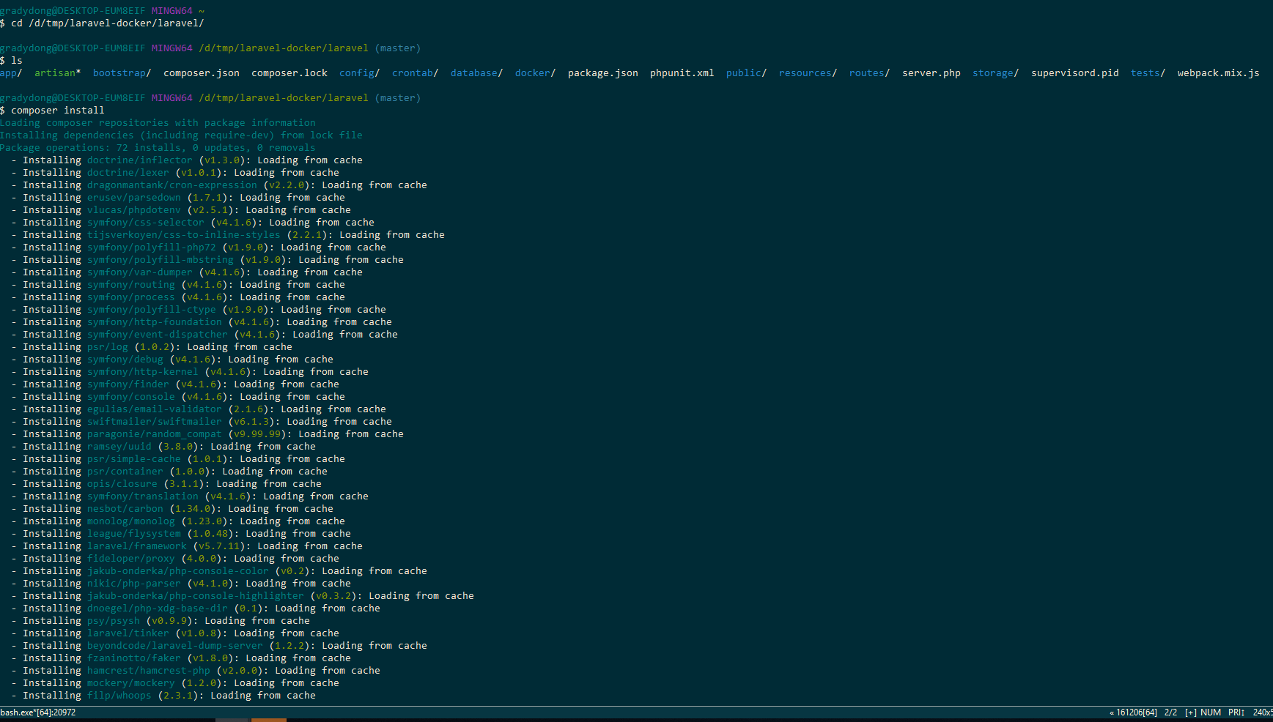Click the 'Package operations: 72 installs' line
Screen dimensions: 1273x722
[158, 148]
